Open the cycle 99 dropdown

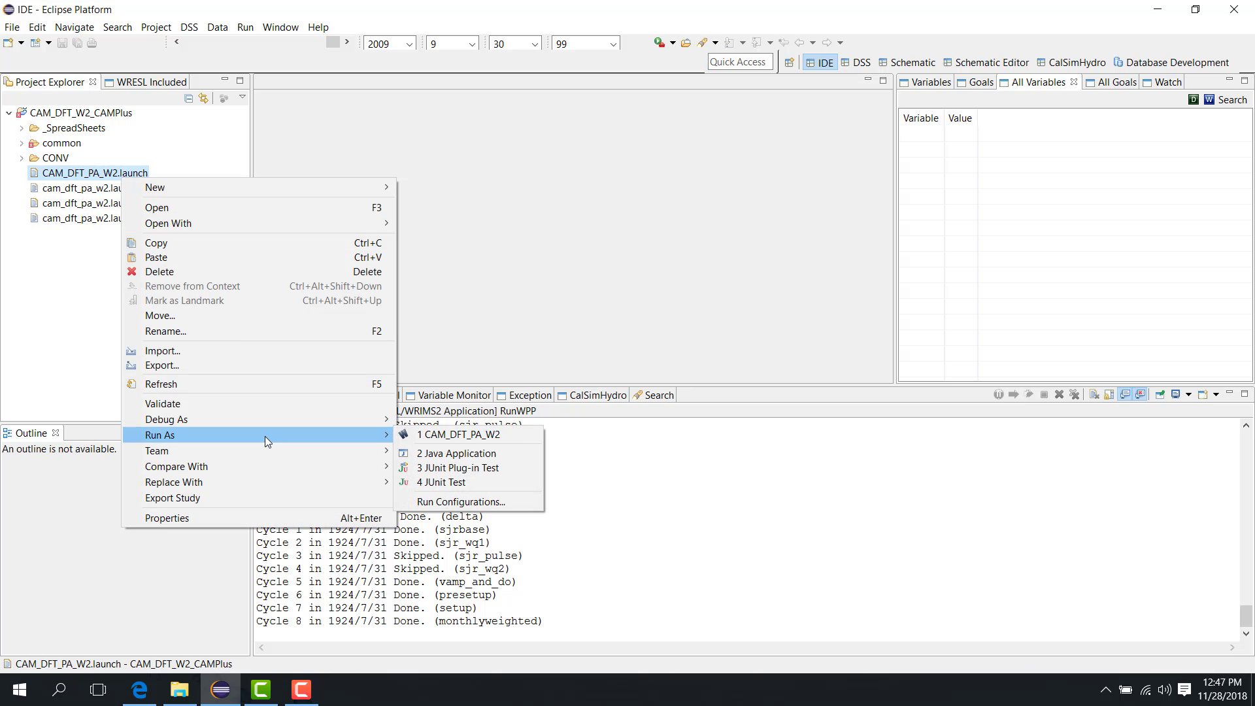point(612,44)
